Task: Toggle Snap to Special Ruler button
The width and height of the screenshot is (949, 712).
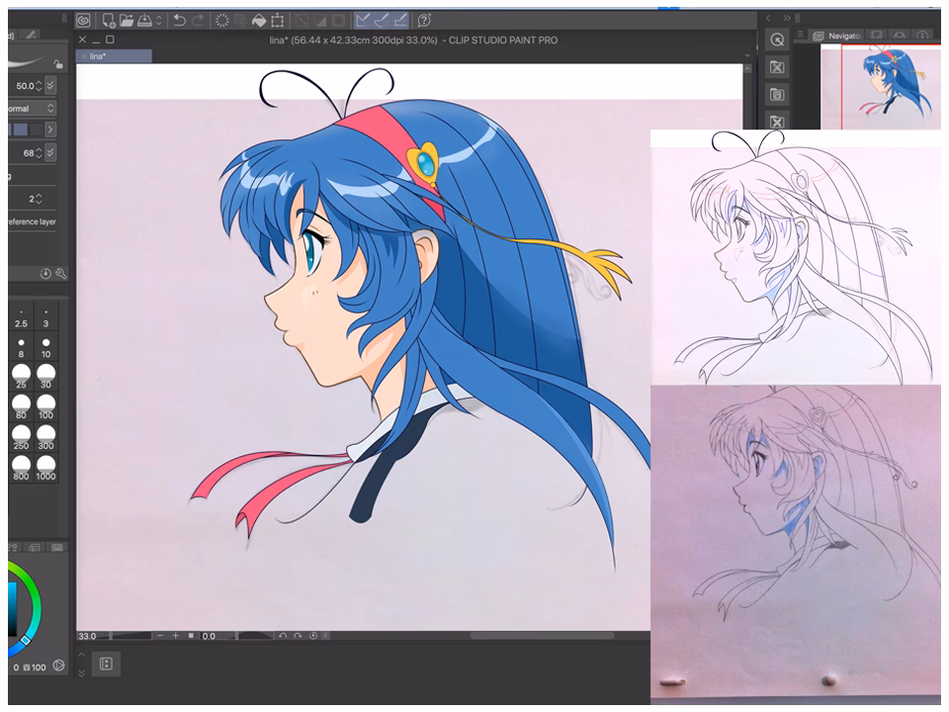Action: click(x=383, y=20)
